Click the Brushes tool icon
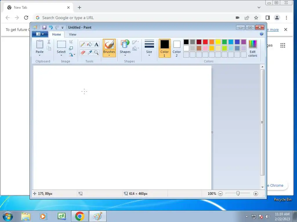This screenshot has width=297, height=222. (x=109, y=45)
